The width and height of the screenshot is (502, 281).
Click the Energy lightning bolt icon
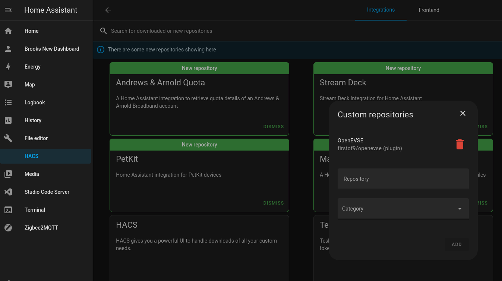tap(8, 67)
